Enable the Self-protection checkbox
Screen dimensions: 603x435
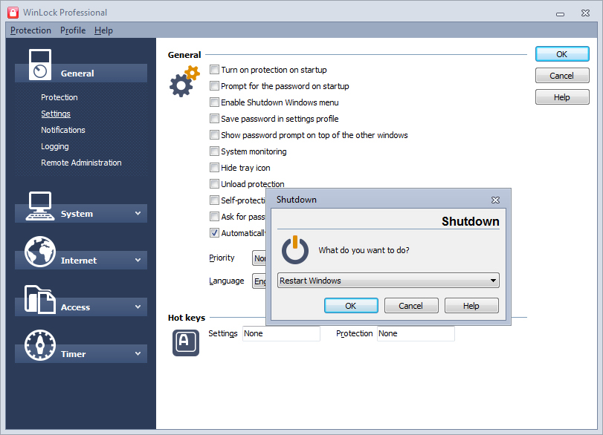(x=214, y=200)
